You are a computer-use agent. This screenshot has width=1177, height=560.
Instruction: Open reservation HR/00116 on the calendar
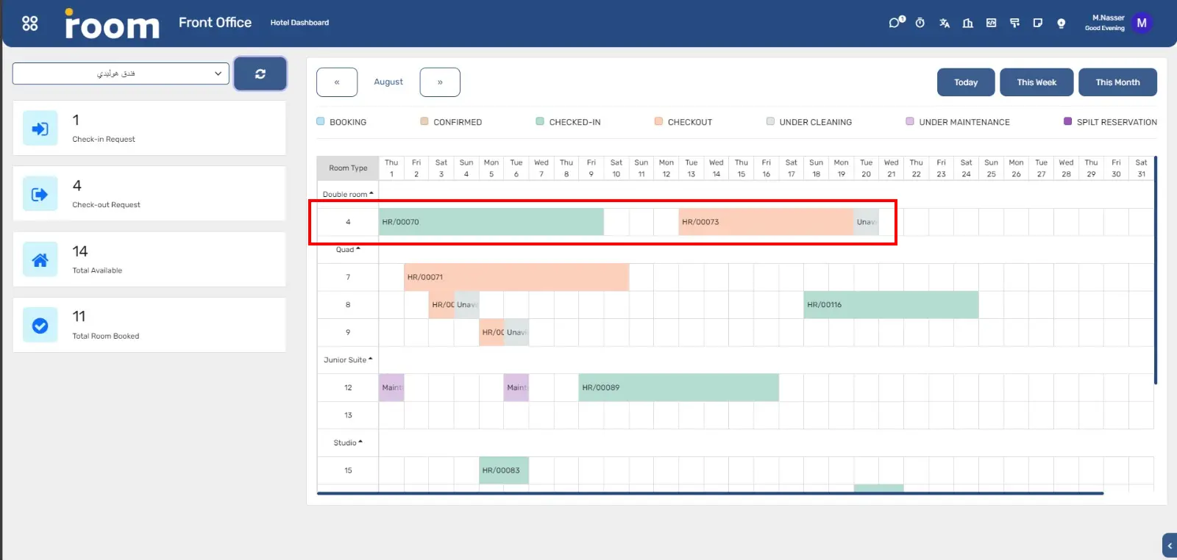[x=890, y=305]
